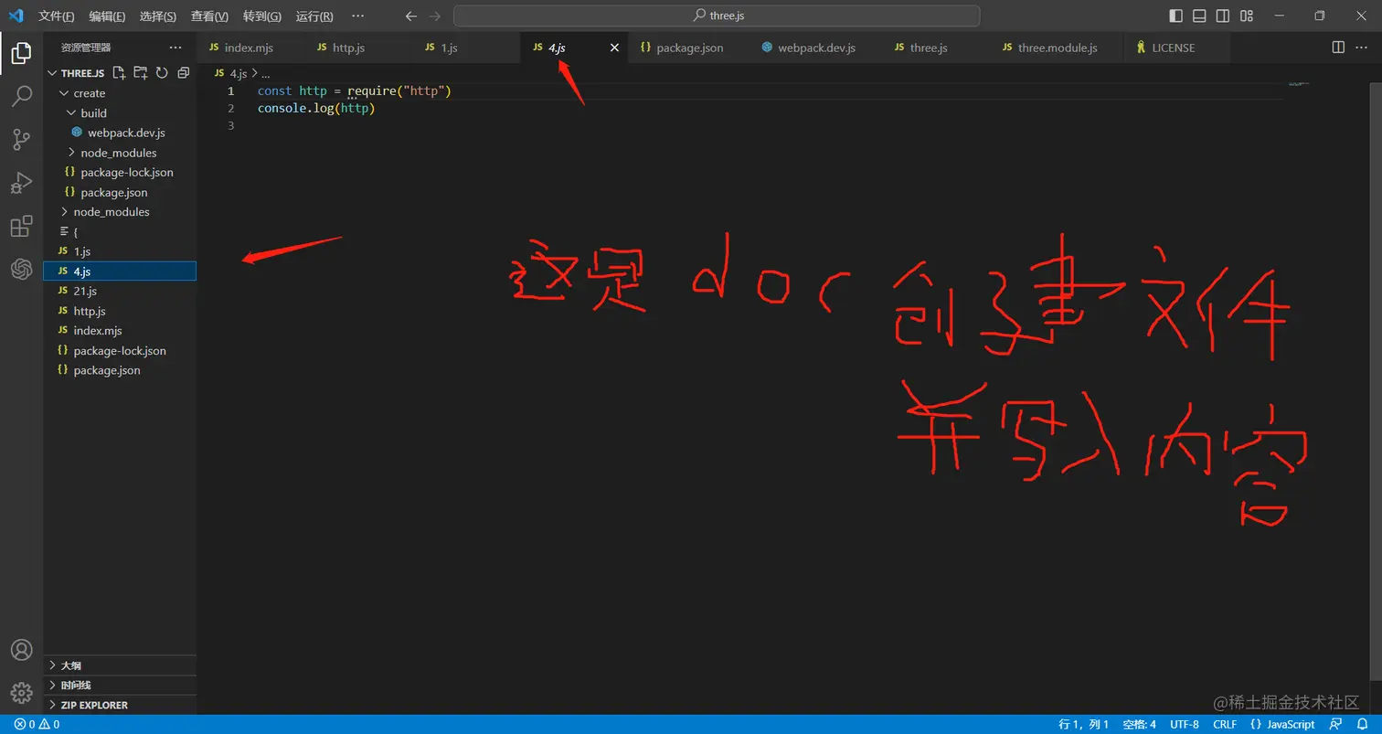Refresh the Explorer file tree

click(162, 72)
